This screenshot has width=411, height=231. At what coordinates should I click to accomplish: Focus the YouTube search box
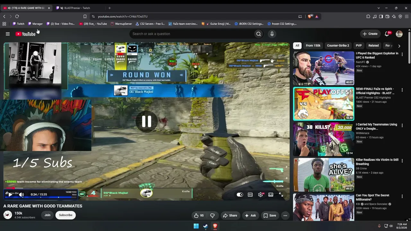point(191,34)
